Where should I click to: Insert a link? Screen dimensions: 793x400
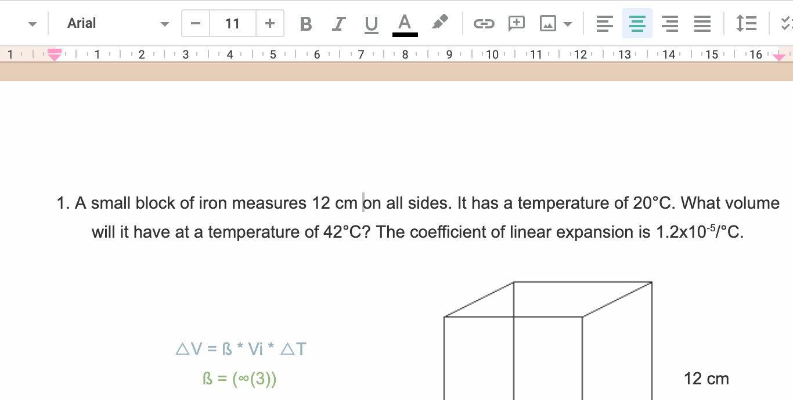(484, 24)
